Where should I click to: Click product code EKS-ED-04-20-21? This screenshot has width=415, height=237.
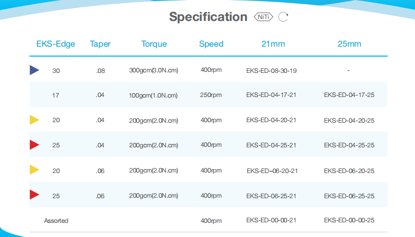click(x=272, y=121)
